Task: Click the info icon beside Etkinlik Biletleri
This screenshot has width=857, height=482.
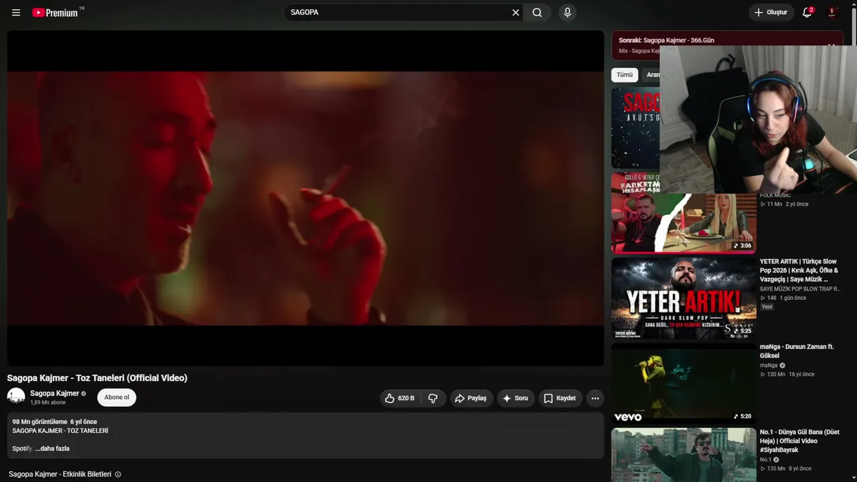Action: 118,475
